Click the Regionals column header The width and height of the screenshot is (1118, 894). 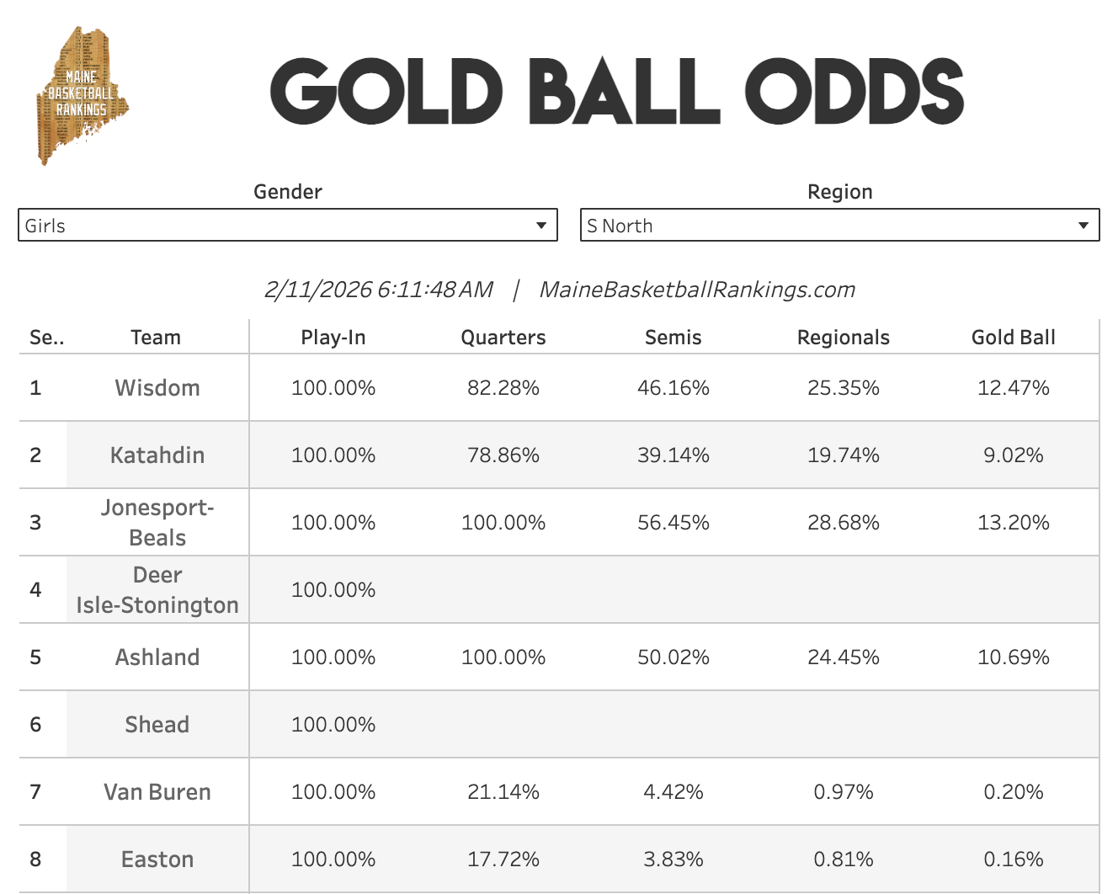pyautogui.click(x=844, y=338)
